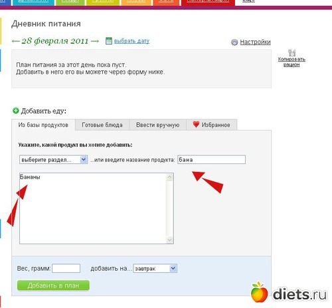Open settings via the gear icon
Screen dimensions: 332x308
tap(234, 42)
